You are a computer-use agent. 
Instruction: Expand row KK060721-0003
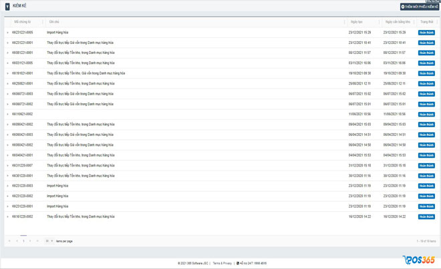point(7,94)
